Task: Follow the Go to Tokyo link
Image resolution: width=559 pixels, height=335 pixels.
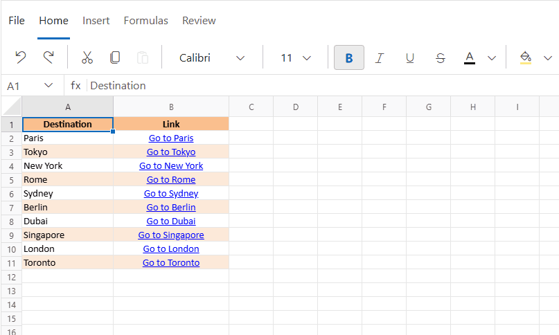Action: [171, 152]
